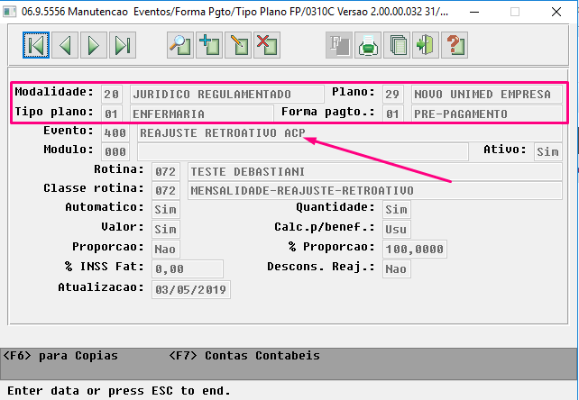Minimize the Manutencao Eventos window

[474, 12]
